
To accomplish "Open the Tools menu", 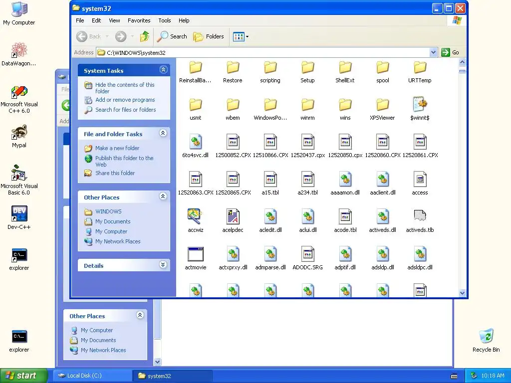I will click(165, 20).
